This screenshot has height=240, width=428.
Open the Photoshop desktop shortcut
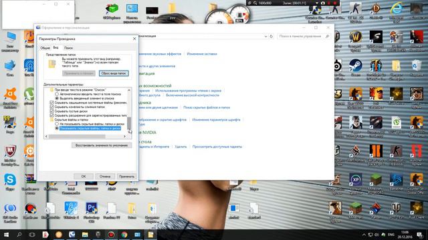91,209
